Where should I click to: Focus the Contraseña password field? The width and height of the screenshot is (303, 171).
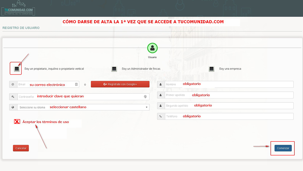(83, 97)
